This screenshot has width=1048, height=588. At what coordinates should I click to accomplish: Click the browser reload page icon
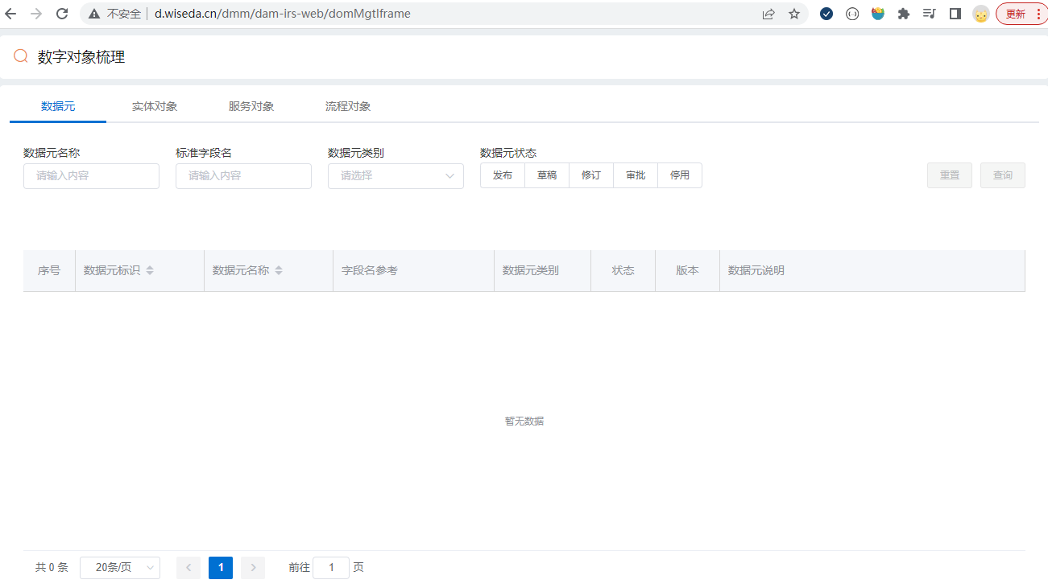(62, 14)
